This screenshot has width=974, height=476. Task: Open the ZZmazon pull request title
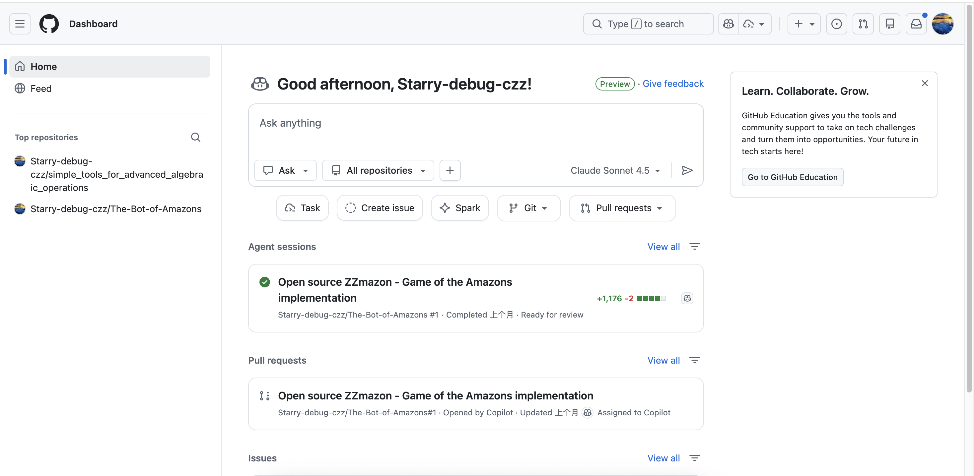(x=436, y=395)
